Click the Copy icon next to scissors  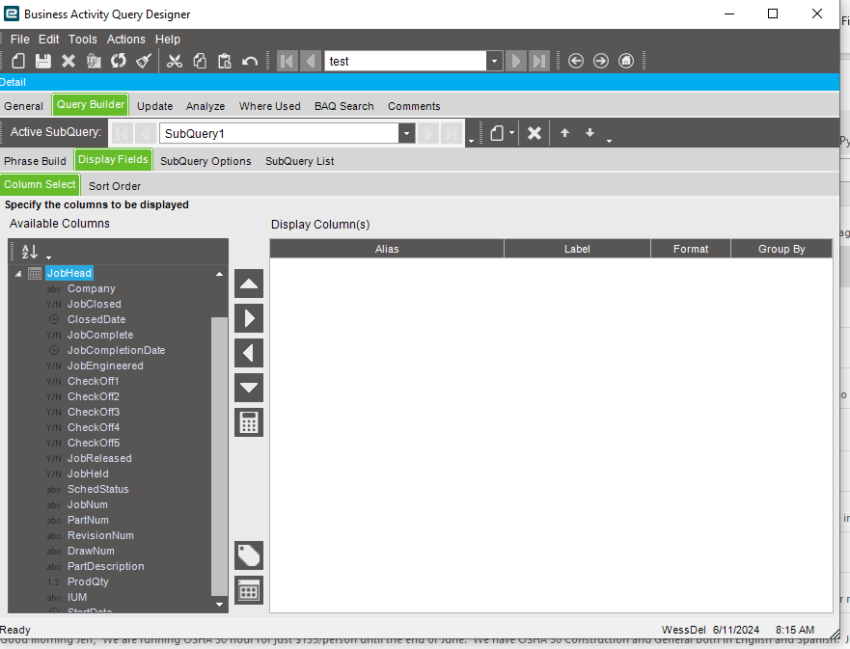(200, 61)
